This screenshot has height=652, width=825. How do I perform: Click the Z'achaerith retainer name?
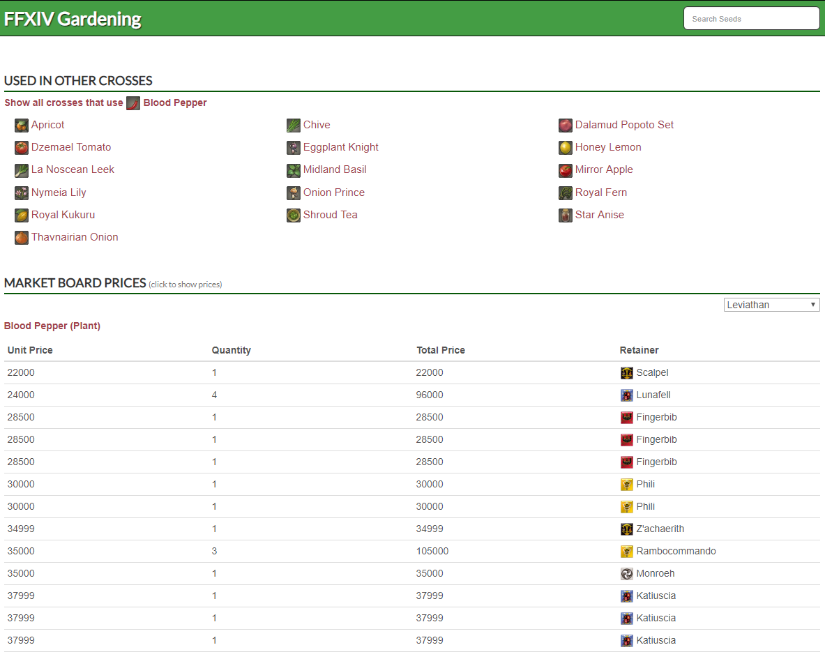[x=660, y=529]
